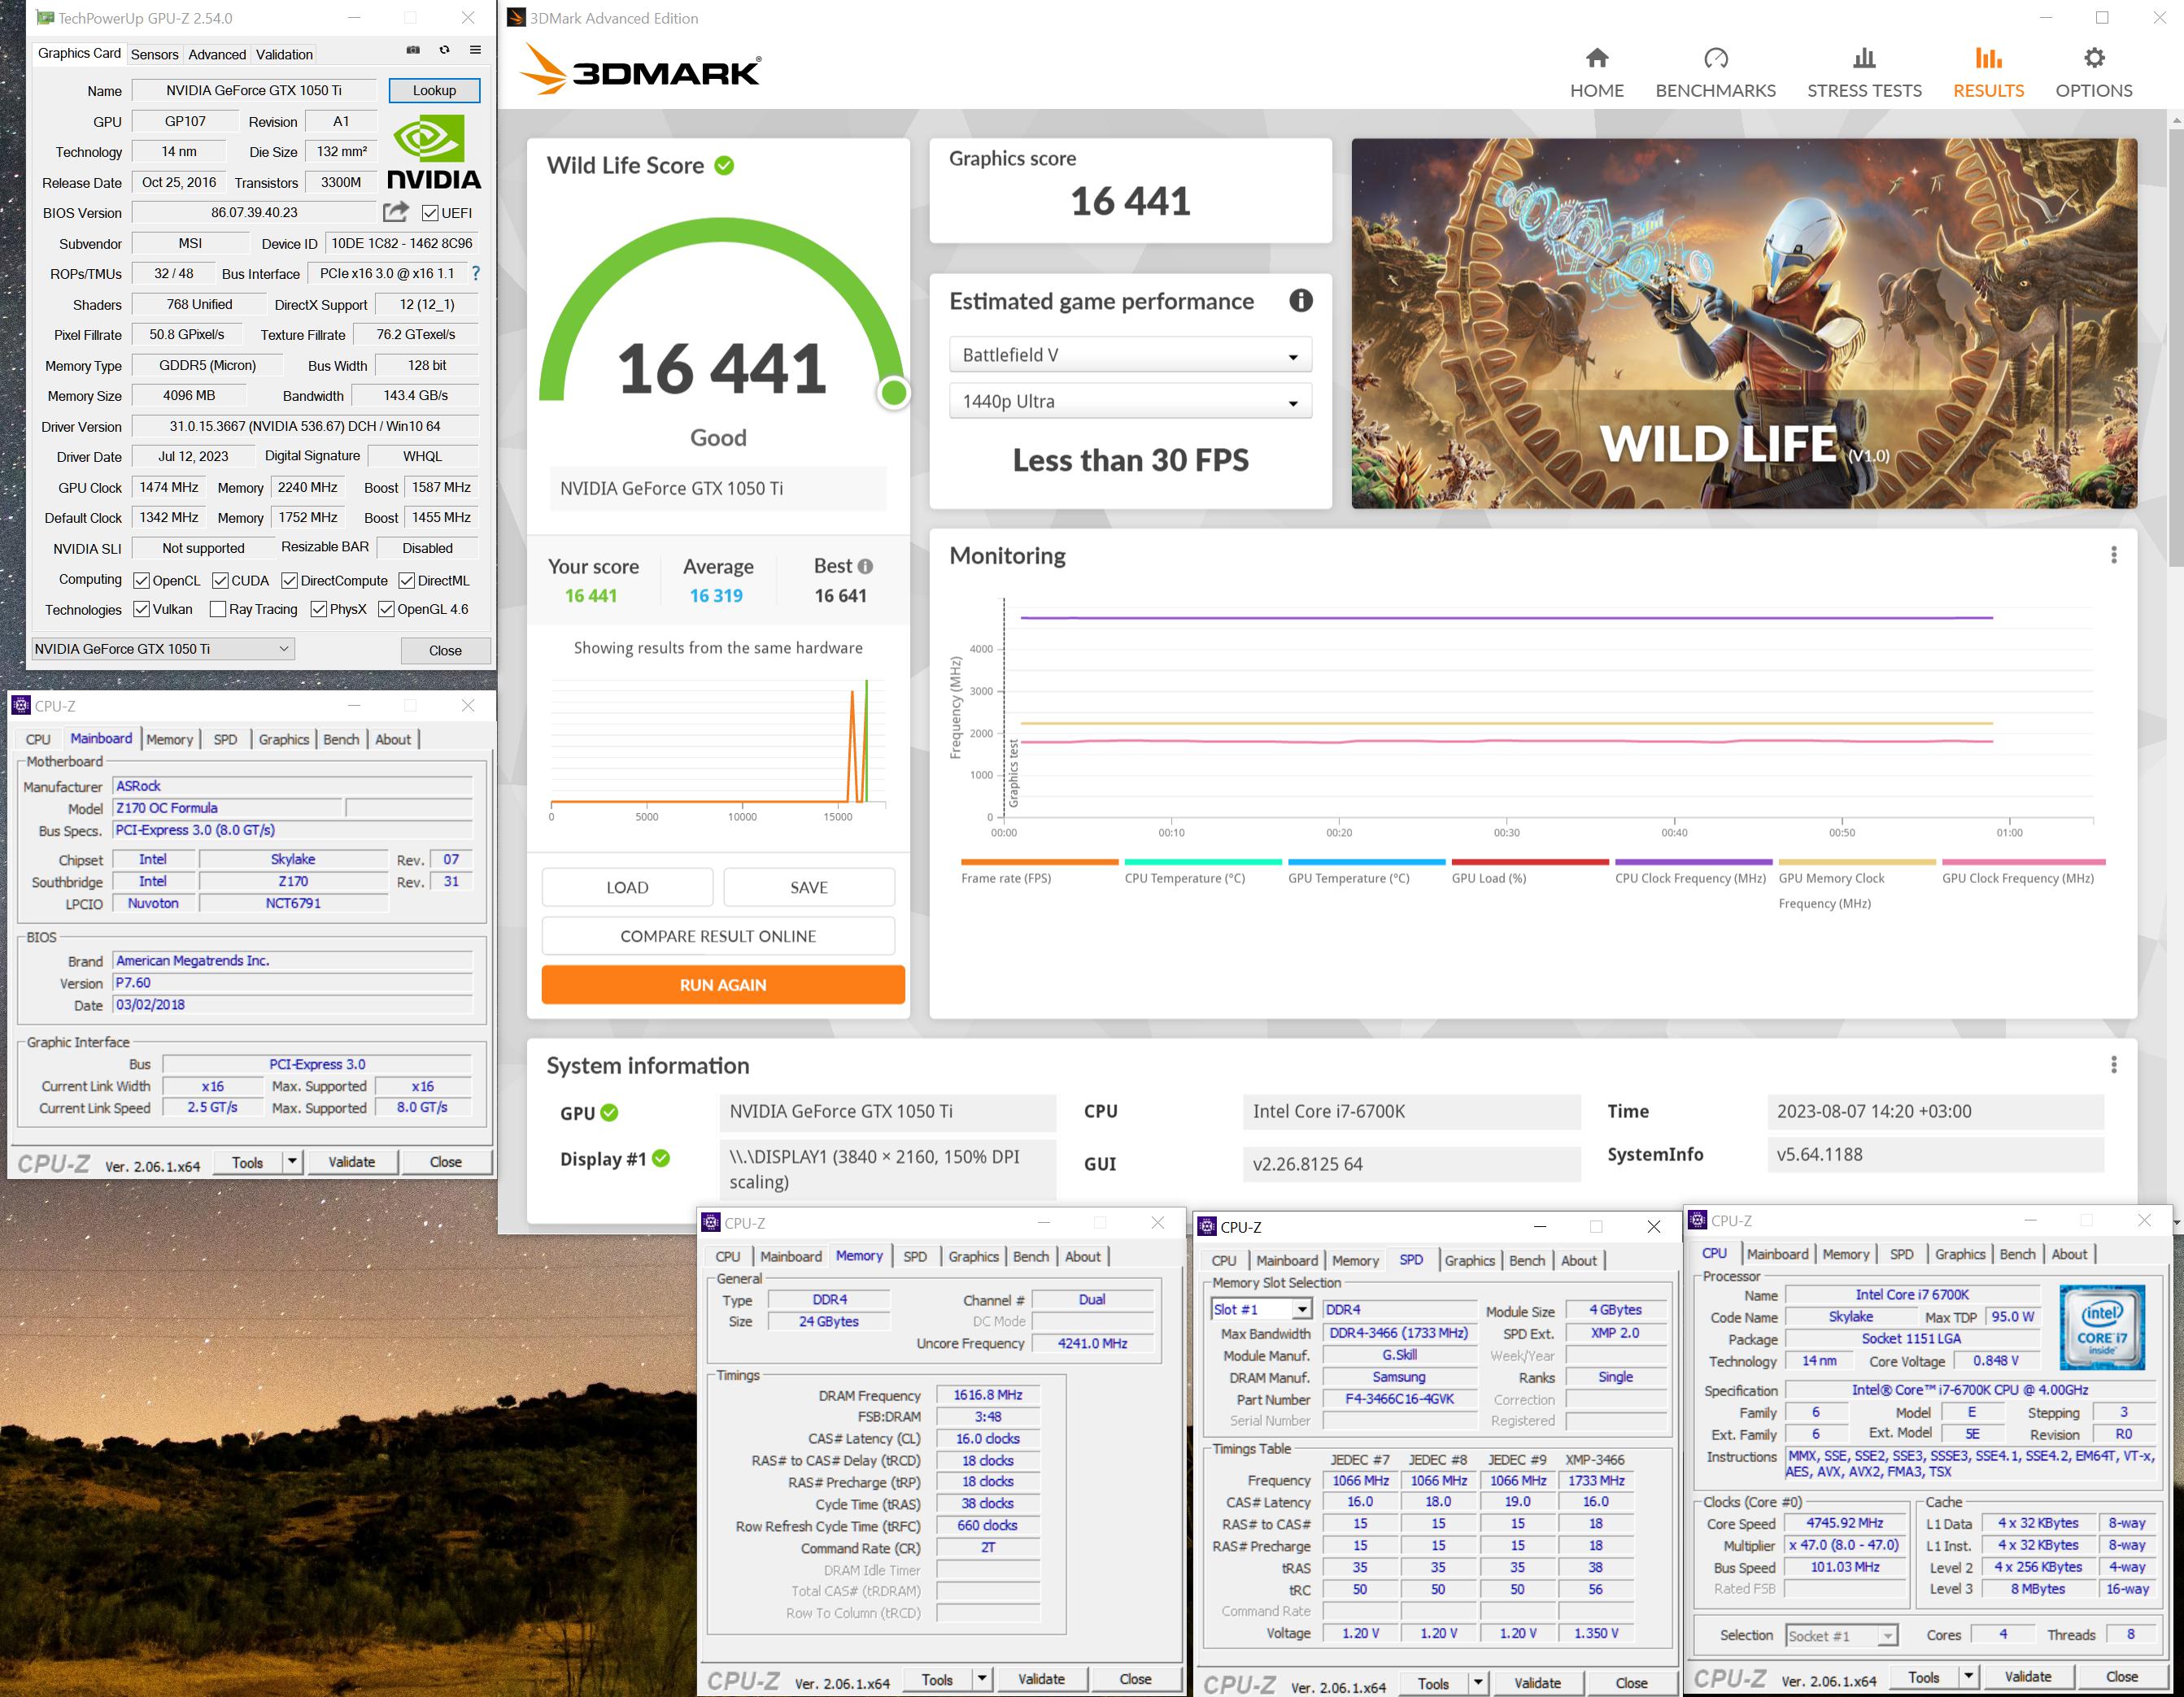Screen dimensions: 2184x1697
Task: Open Tools dropdown arrow in CPU-Z Mainboard window
Action: (292, 1161)
